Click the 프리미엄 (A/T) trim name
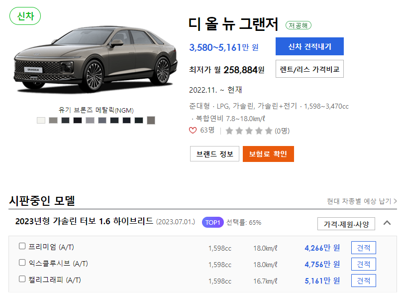402x293 pixels. pyautogui.click(x=51, y=247)
